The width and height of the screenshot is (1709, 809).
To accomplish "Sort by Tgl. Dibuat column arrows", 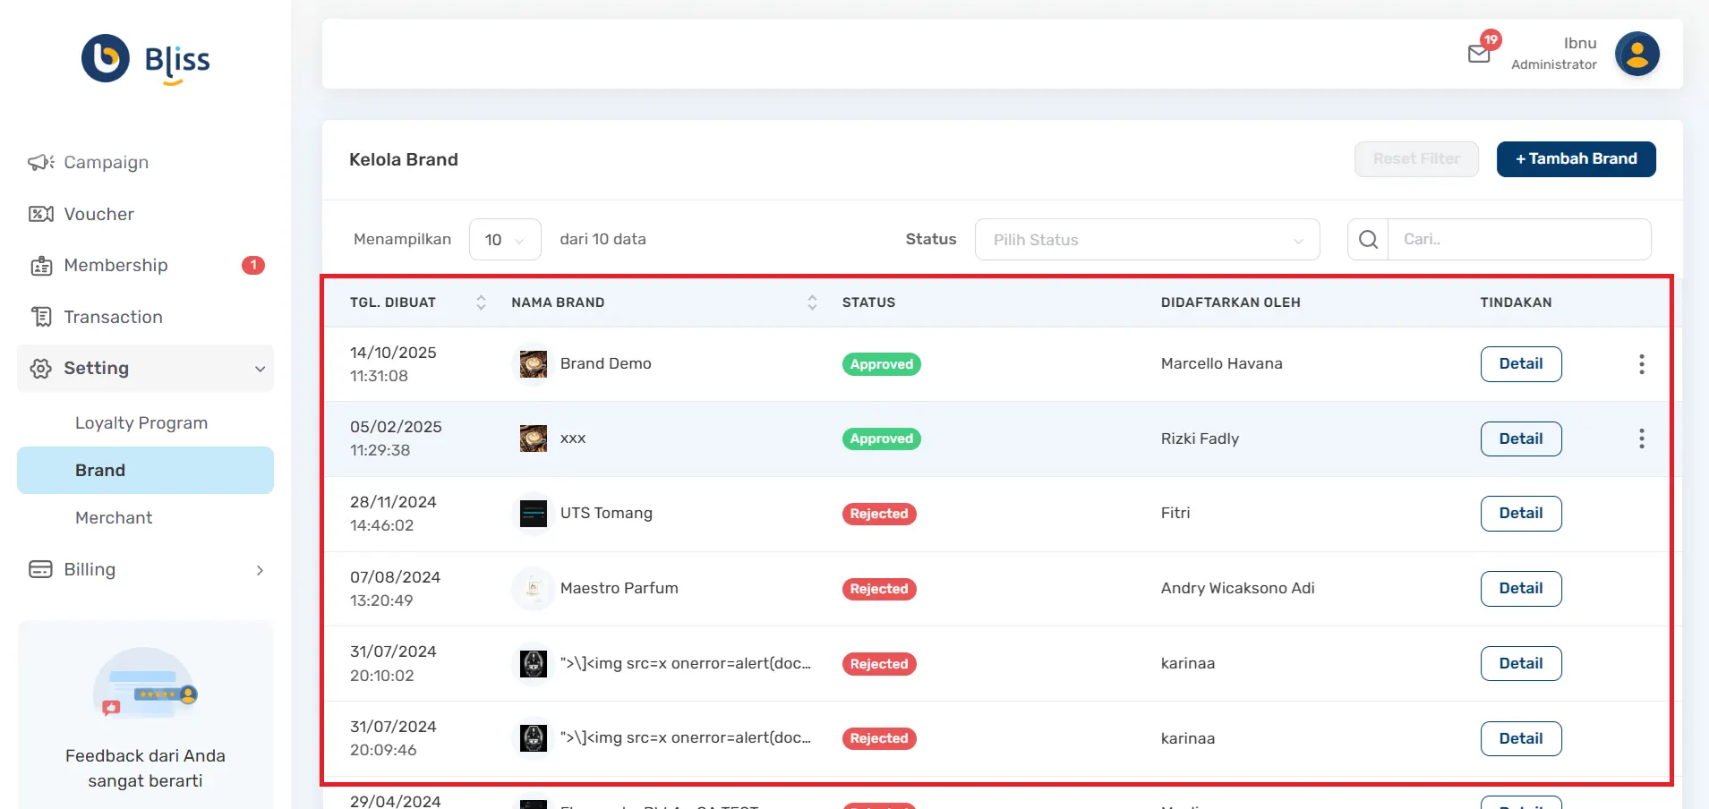I will point(481,302).
